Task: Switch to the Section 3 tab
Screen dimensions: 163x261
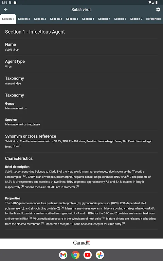Action: point(40,19)
